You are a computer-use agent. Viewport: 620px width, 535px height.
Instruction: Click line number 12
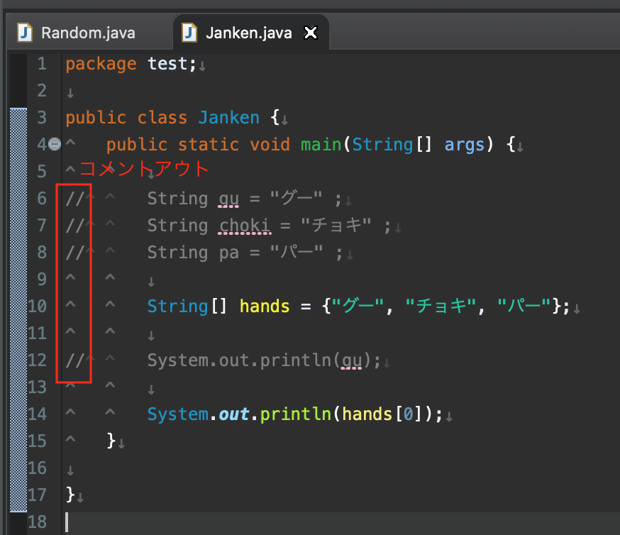point(38,360)
